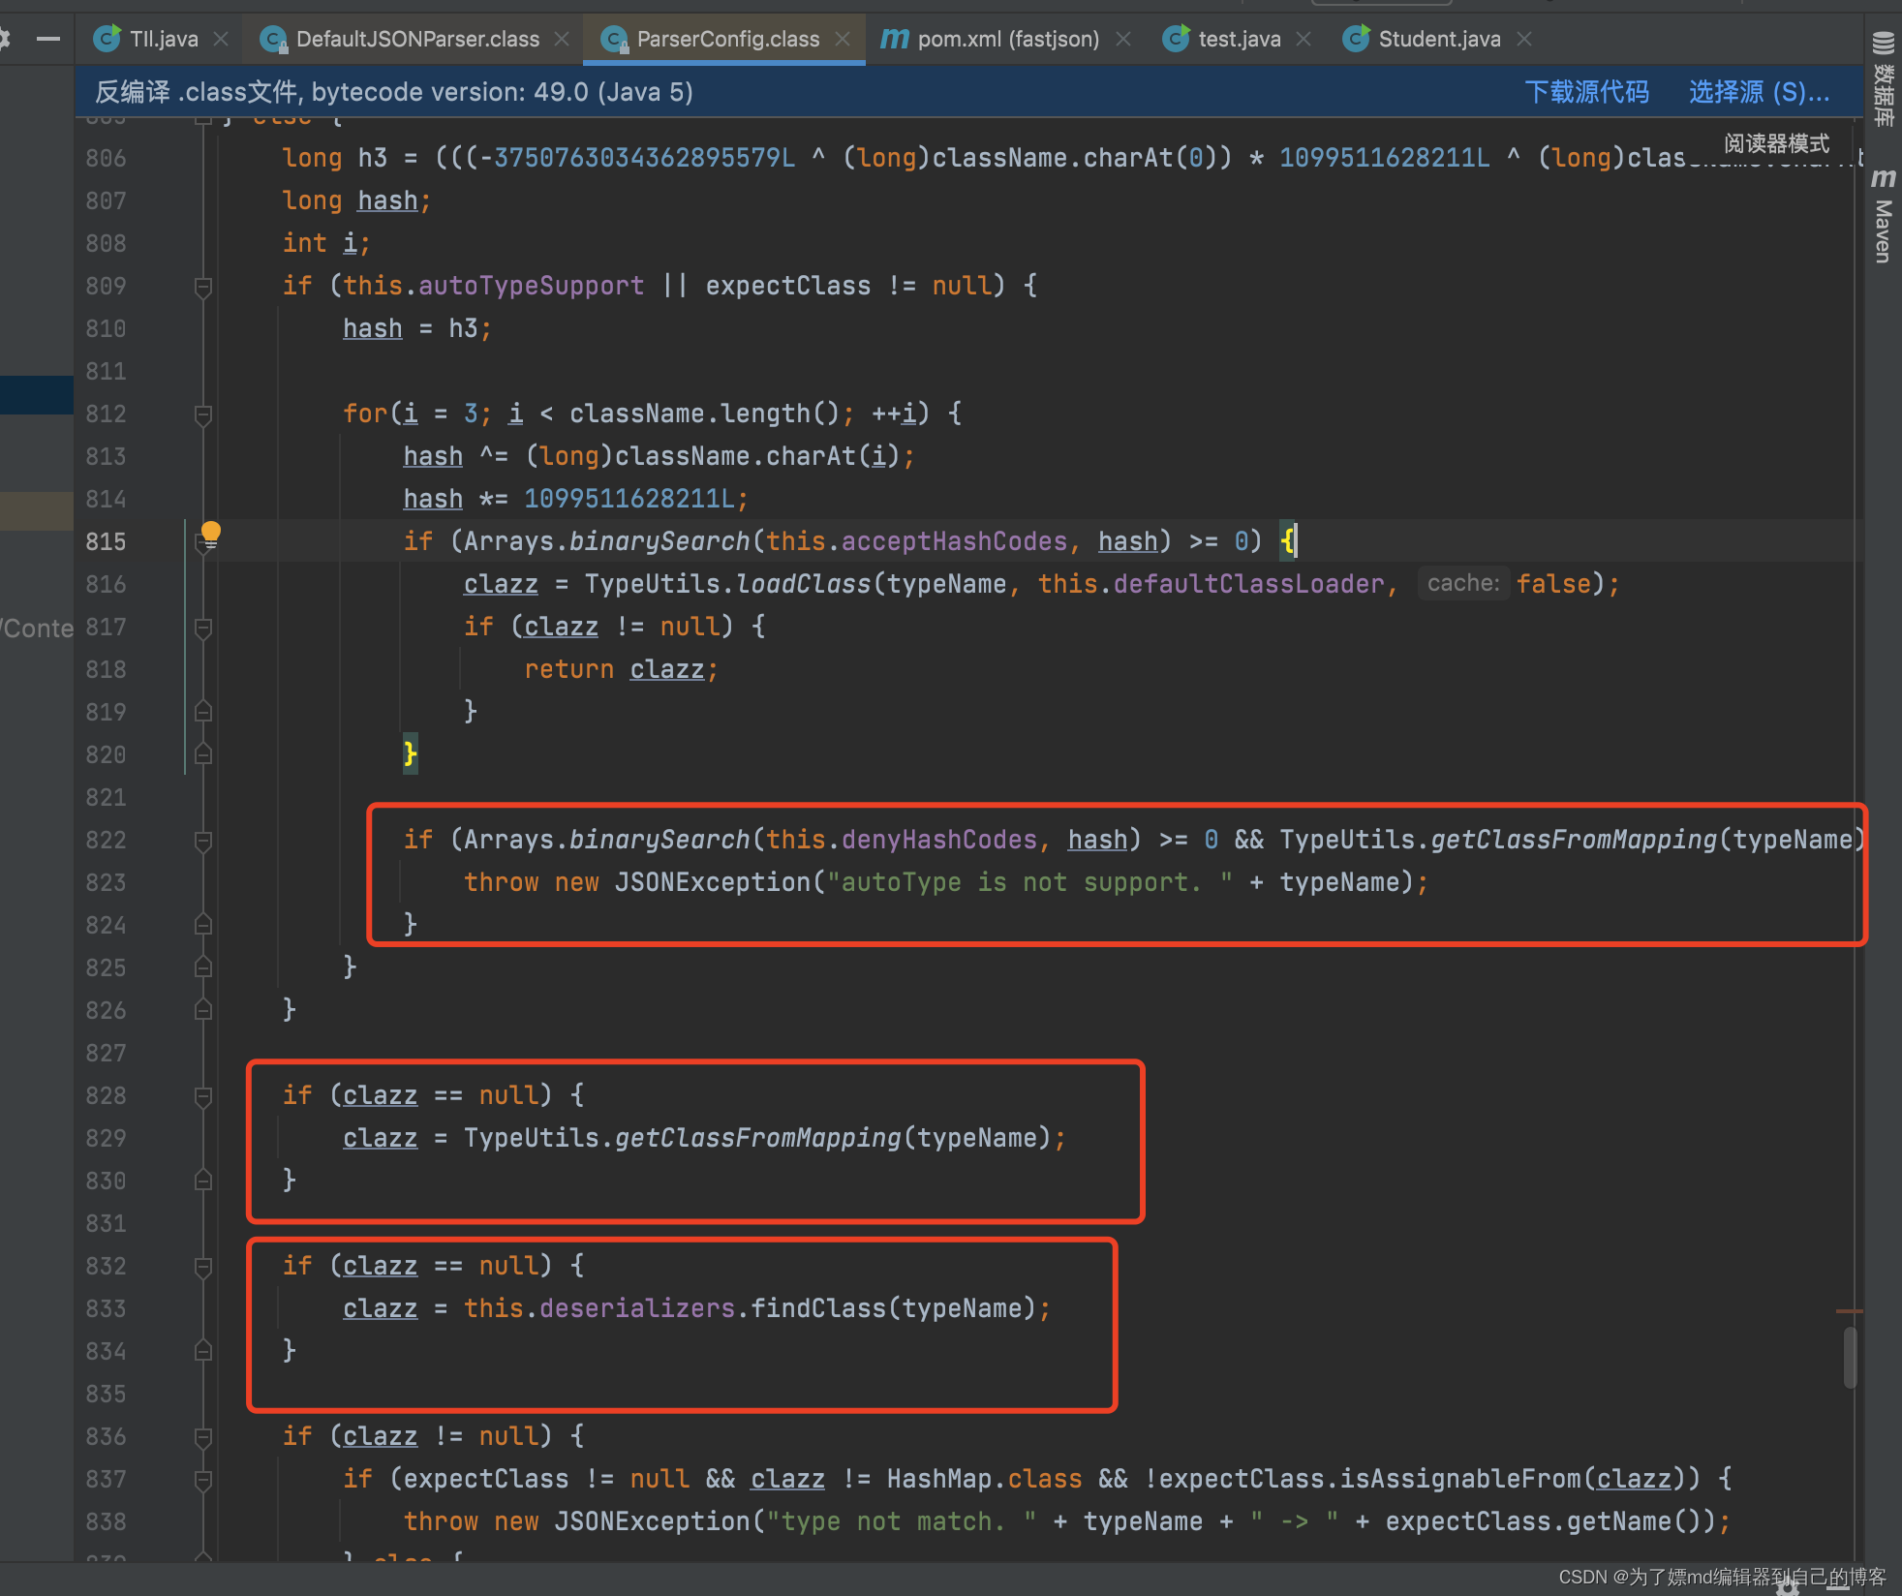
Task: Click the deserializers field on line 833
Action: [x=637, y=1308]
